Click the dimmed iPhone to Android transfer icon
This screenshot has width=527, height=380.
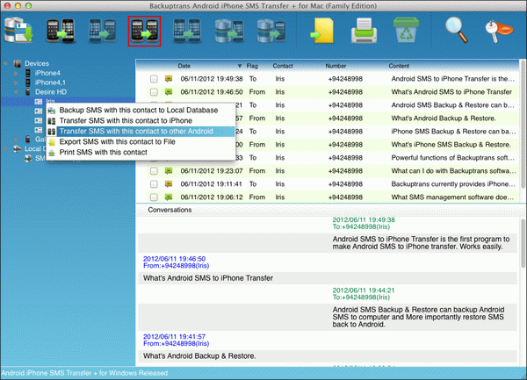(103, 31)
